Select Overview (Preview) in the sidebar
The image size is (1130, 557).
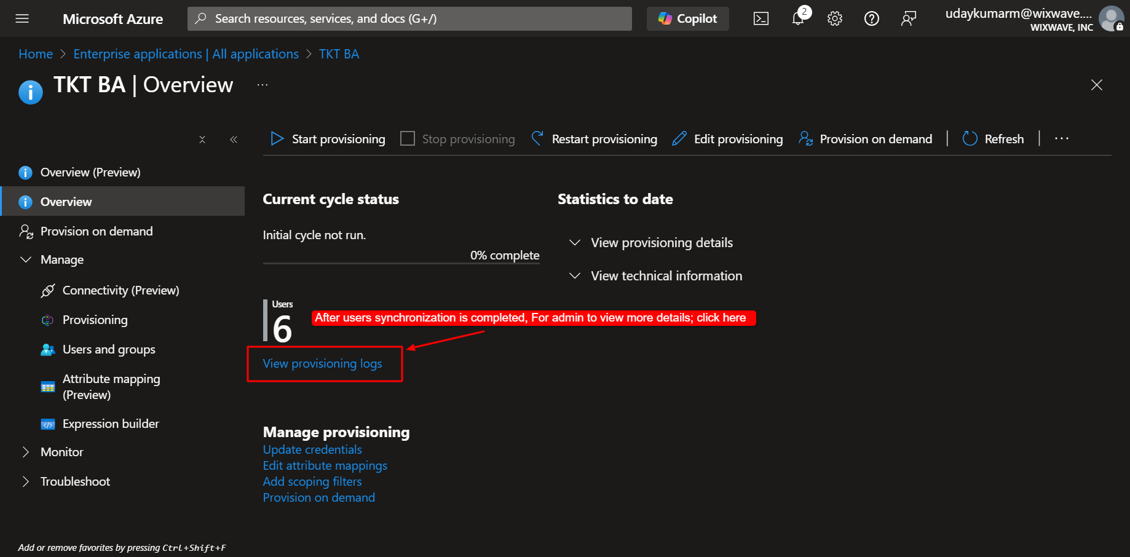point(123,172)
